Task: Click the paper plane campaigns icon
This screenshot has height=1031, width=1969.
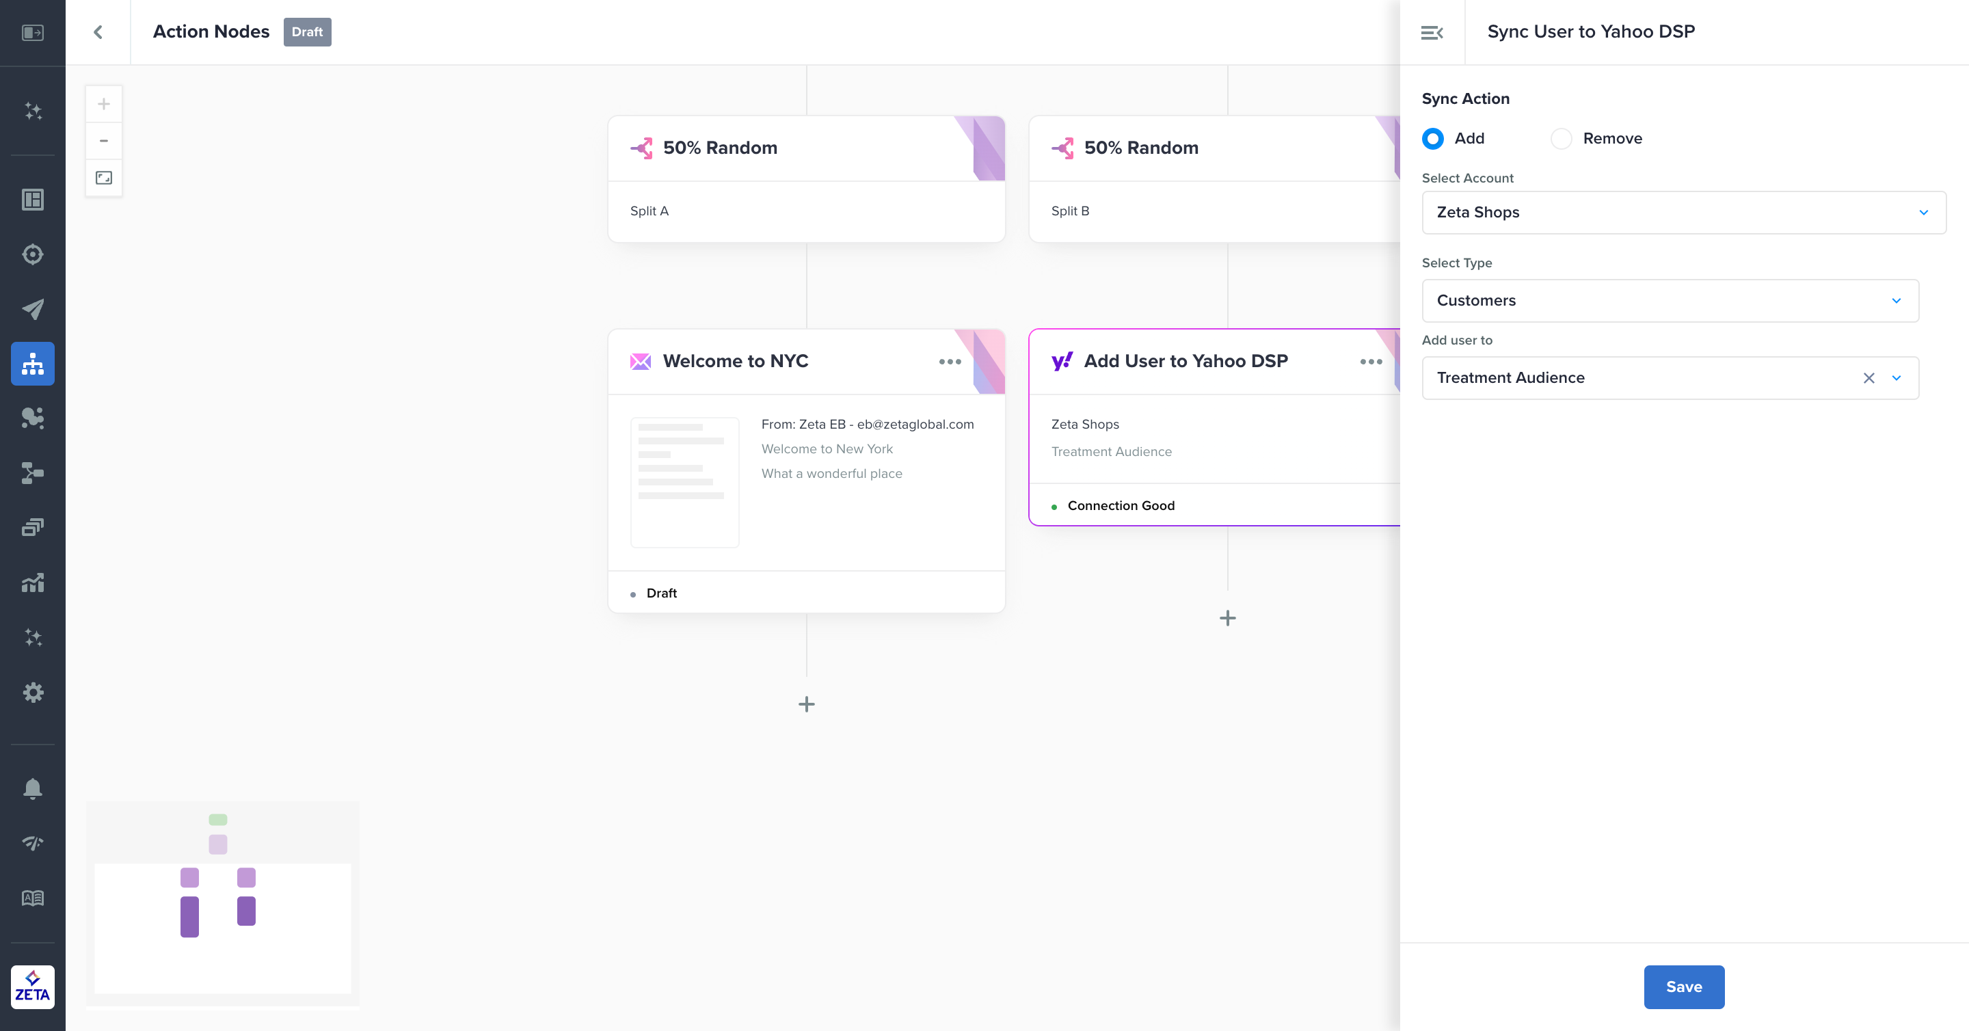Action: (x=33, y=309)
